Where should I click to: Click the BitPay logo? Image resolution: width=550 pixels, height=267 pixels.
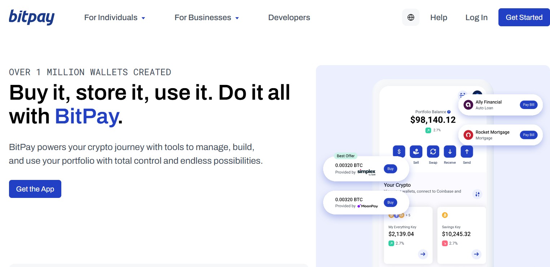coord(32,17)
